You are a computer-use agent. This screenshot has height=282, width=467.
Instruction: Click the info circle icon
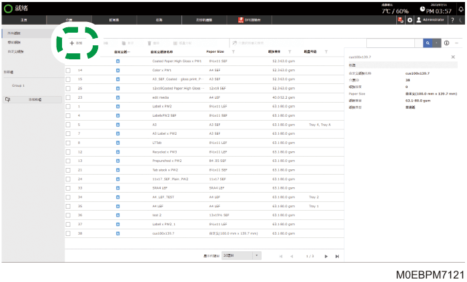(446, 43)
